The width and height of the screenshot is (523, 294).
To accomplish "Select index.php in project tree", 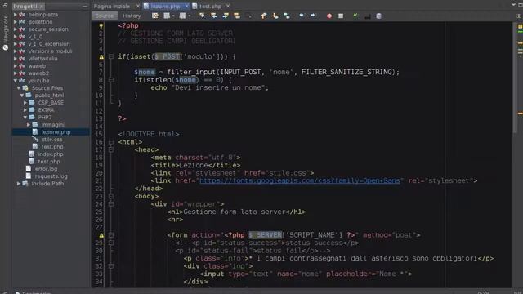I will pyautogui.click(x=51, y=154).
